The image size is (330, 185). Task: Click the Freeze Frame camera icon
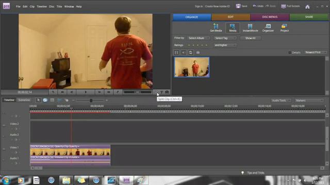167,92
